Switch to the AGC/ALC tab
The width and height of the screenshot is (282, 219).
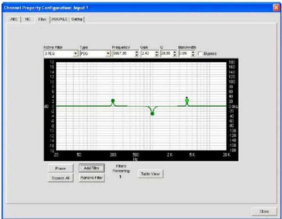point(59,19)
